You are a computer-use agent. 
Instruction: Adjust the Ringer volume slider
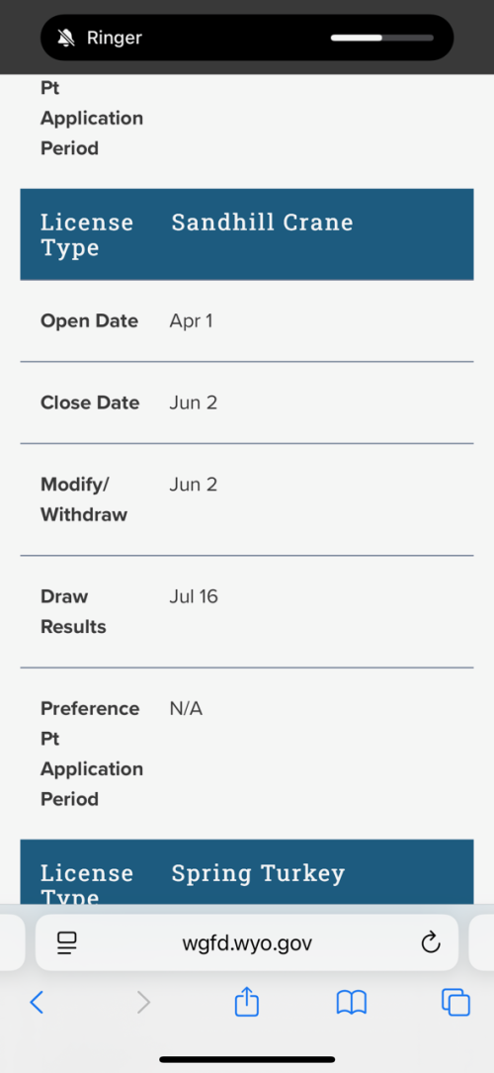tap(382, 38)
